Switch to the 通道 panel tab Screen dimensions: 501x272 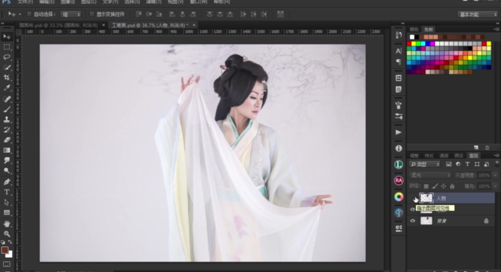[x=444, y=156]
